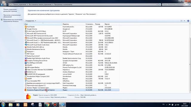Image resolution: width=191 pixels, height=107 pixels.
Task: Click the UltraISO program icon
Action: [26, 65]
